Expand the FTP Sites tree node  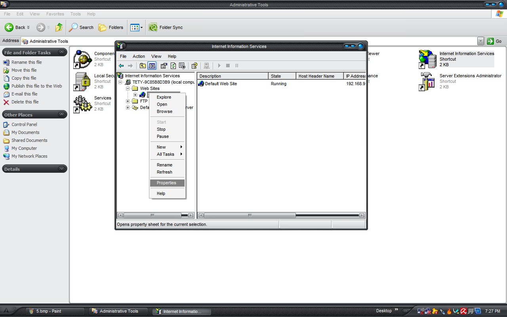tap(128, 101)
